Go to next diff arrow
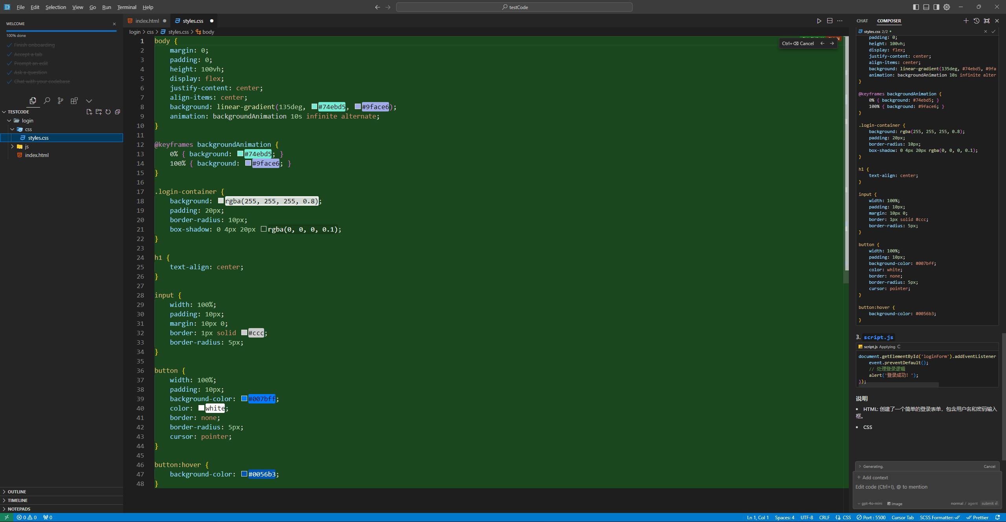The image size is (1006, 522). (x=832, y=44)
